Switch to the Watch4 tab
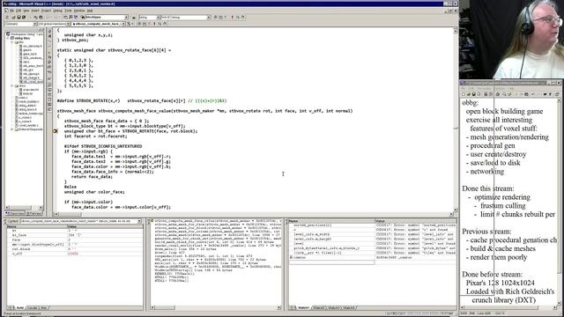This screenshot has height=317, width=564. [348, 308]
